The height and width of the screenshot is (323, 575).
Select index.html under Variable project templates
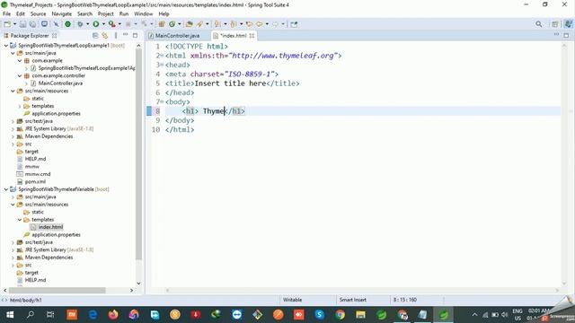tap(50, 227)
